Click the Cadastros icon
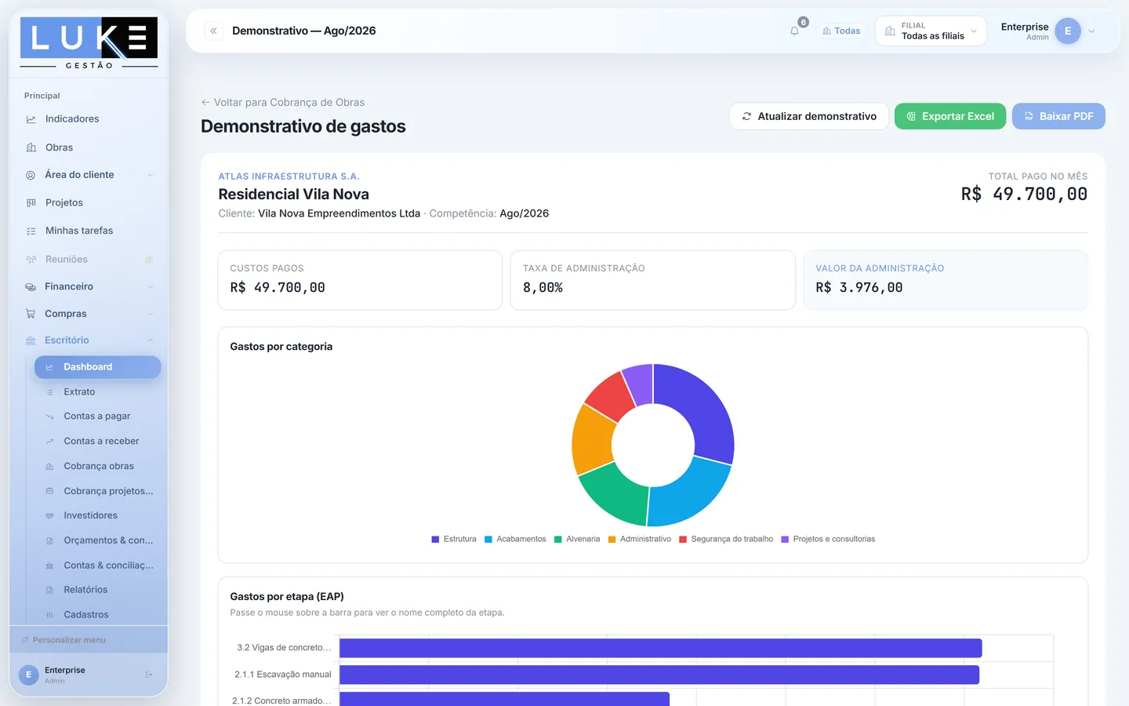1129x706 pixels. click(49, 615)
